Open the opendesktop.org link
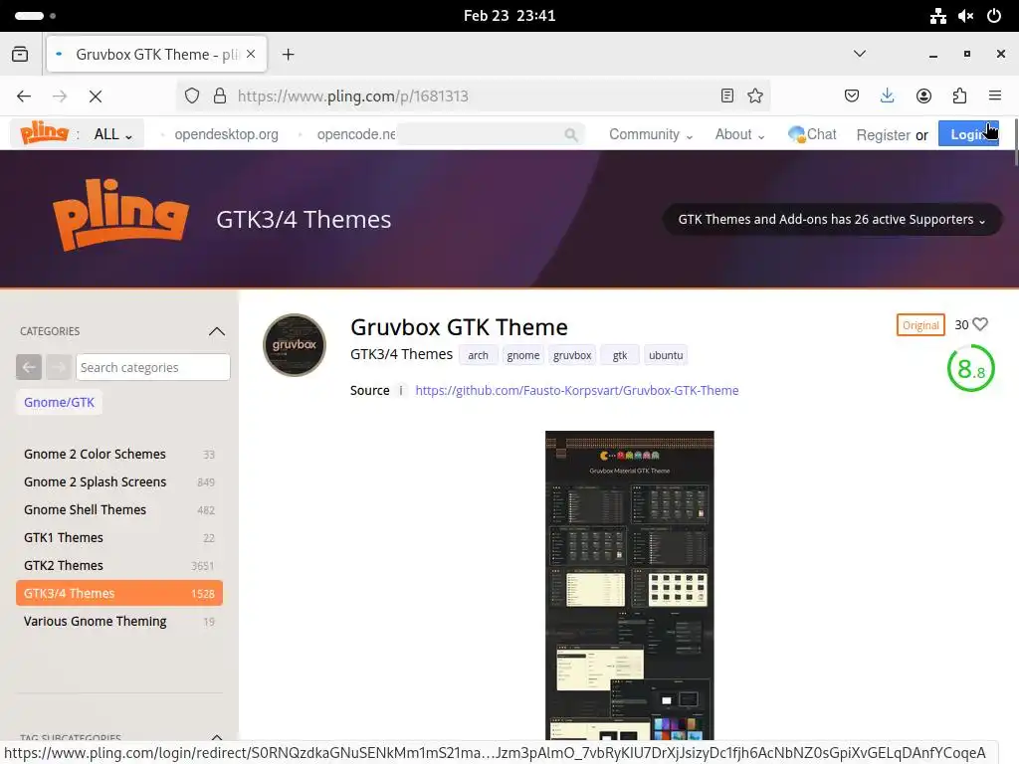 pos(226,134)
